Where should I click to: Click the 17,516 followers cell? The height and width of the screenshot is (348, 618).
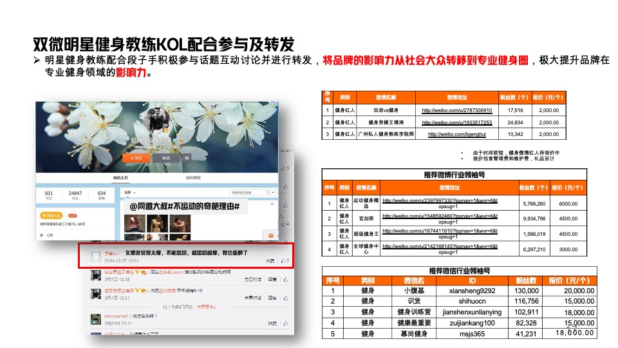tap(516, 110)
